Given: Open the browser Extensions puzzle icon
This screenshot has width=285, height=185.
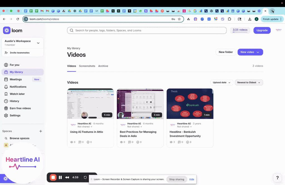Looking at the screenshot, I should (229, 19).
